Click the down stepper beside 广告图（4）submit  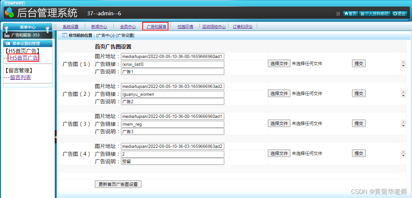403,155
